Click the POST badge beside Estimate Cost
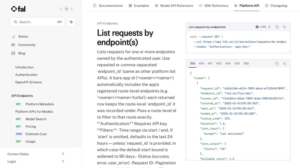Image resolution: width=300 pixels, height=168 pixels. click(19, 134)
